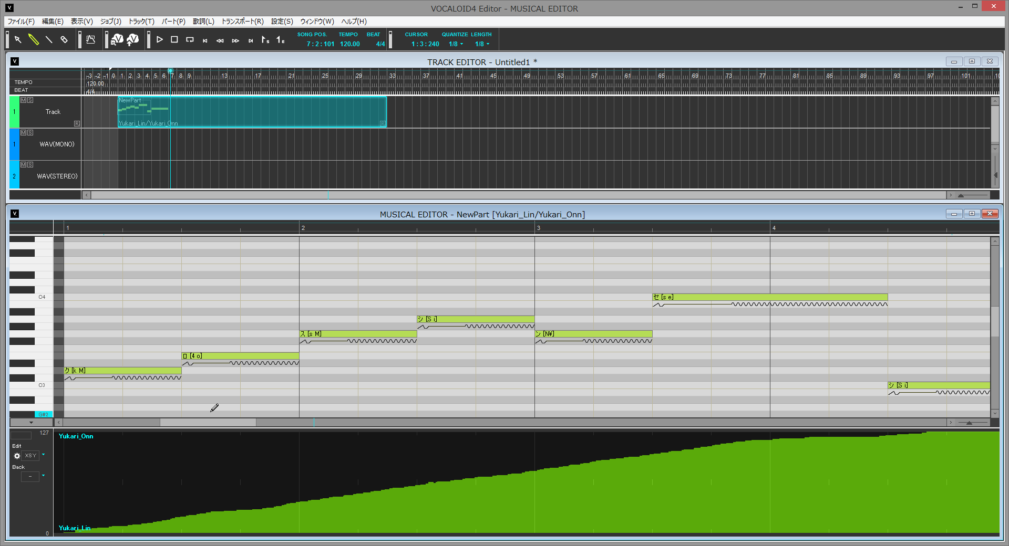Select the NewPart block in Track Editor
The height and width of the screenshot is (546, 1009).
[252, 112]
